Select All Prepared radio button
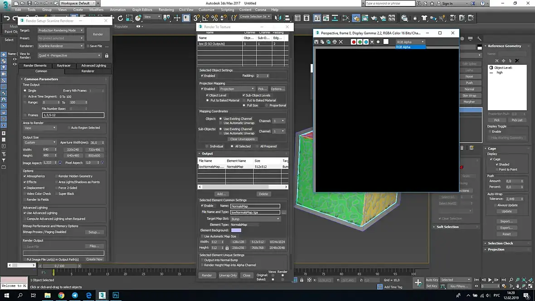The image size is (535, 301). click(x=257, y=146)
